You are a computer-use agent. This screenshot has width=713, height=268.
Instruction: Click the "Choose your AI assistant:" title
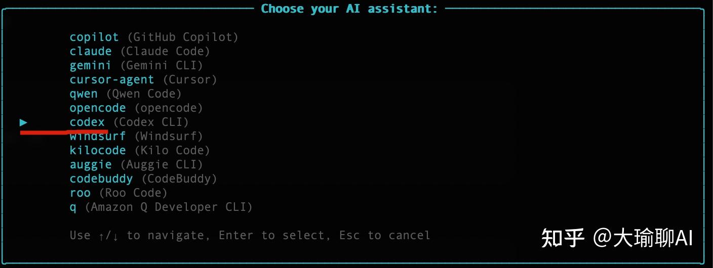point(349,9)
